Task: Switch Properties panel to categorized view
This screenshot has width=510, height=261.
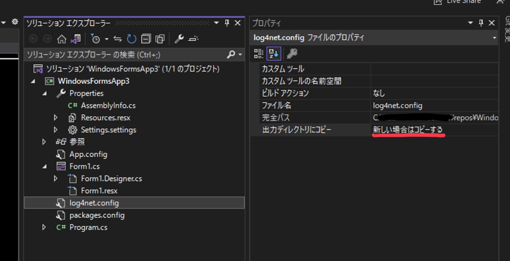Action: tap(258, 53)
